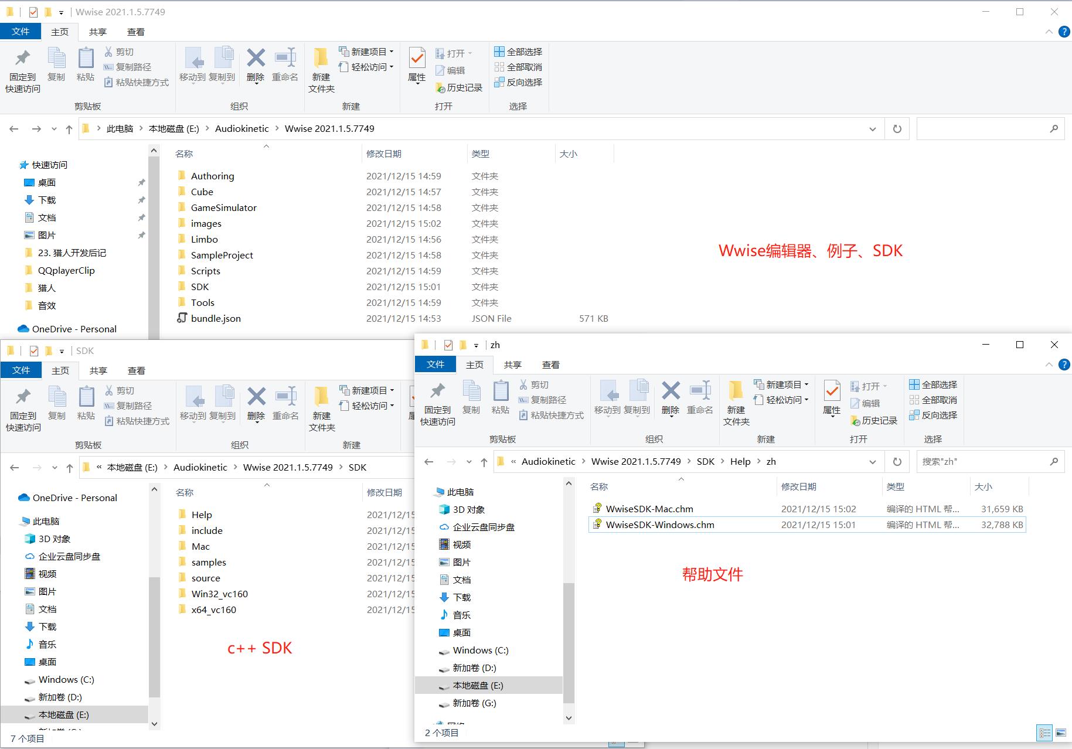The image size is (1072, 749).
Task: Select x64_vc160 folder in SDK window
Action: [x=213, y=610]
